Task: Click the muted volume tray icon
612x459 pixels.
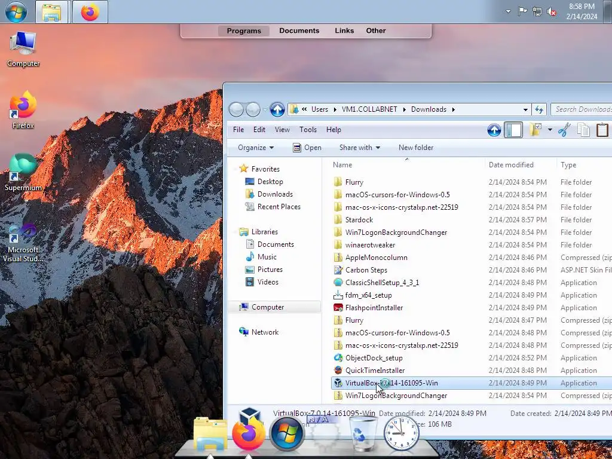Action: tap(552, 11)
